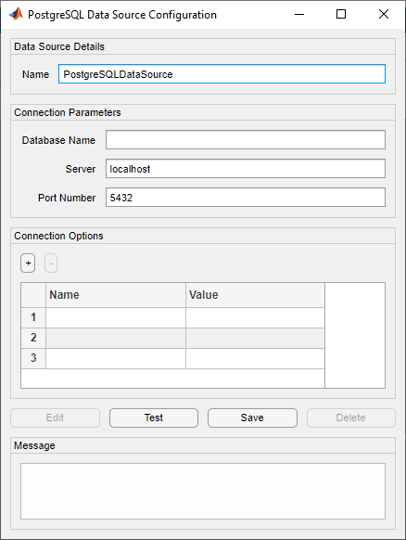Click the minus remove option button
The image size is (406, 540).
click(x=51, y=264)
